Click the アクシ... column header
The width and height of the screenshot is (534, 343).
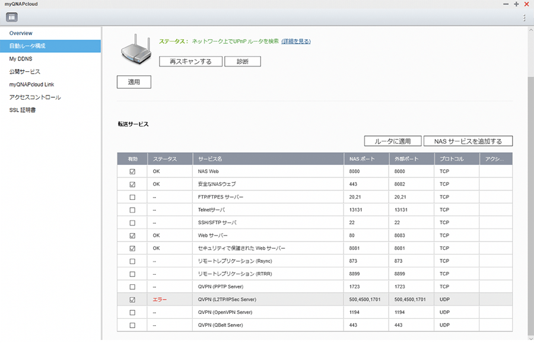495,158
